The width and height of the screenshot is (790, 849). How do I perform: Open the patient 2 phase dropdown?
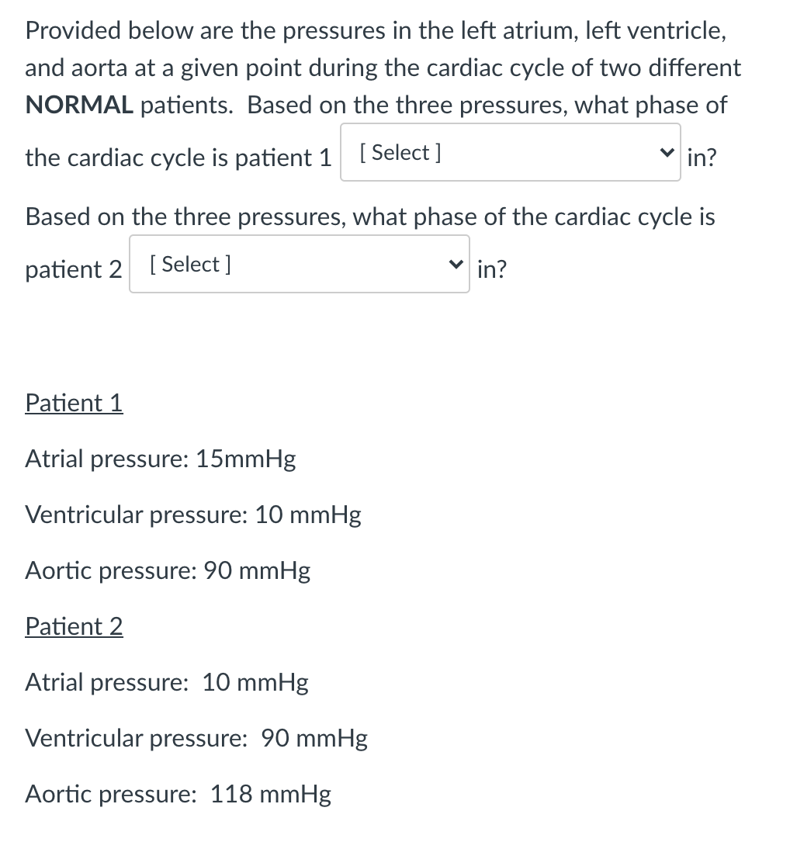299,264
